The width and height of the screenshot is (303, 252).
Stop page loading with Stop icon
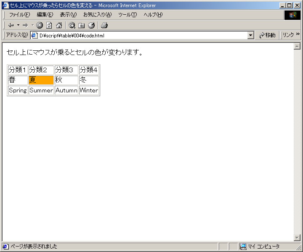click(x=40, y=25)
